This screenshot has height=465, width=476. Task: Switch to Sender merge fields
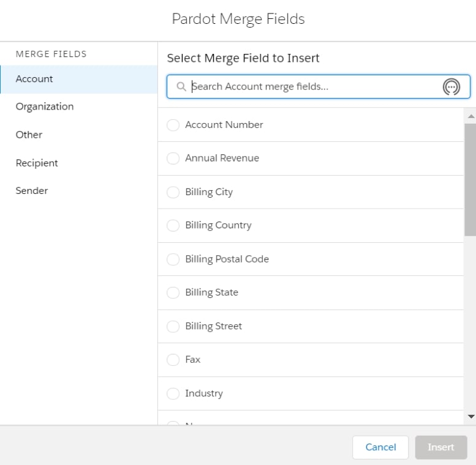pyautogui.click(x=79, y=191)
